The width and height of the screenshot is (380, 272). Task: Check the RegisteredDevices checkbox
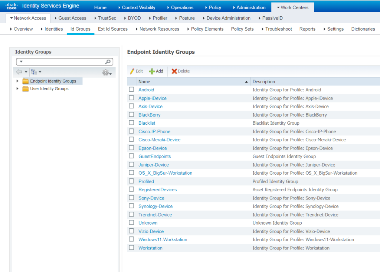click(131, 189)
